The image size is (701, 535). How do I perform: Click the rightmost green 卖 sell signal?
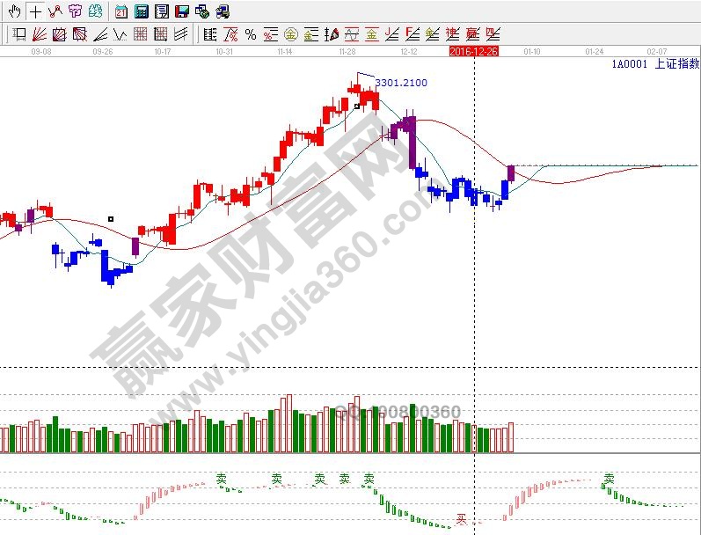609,479
